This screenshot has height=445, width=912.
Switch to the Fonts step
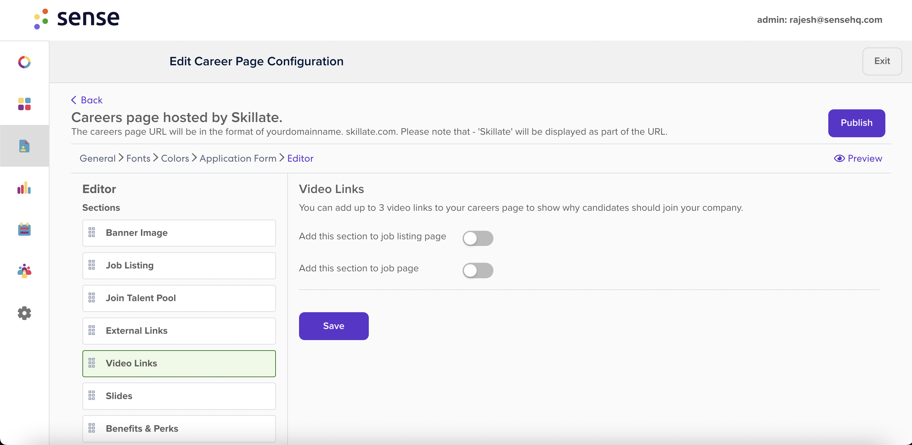pyautogui.click(x=139, y=158)
